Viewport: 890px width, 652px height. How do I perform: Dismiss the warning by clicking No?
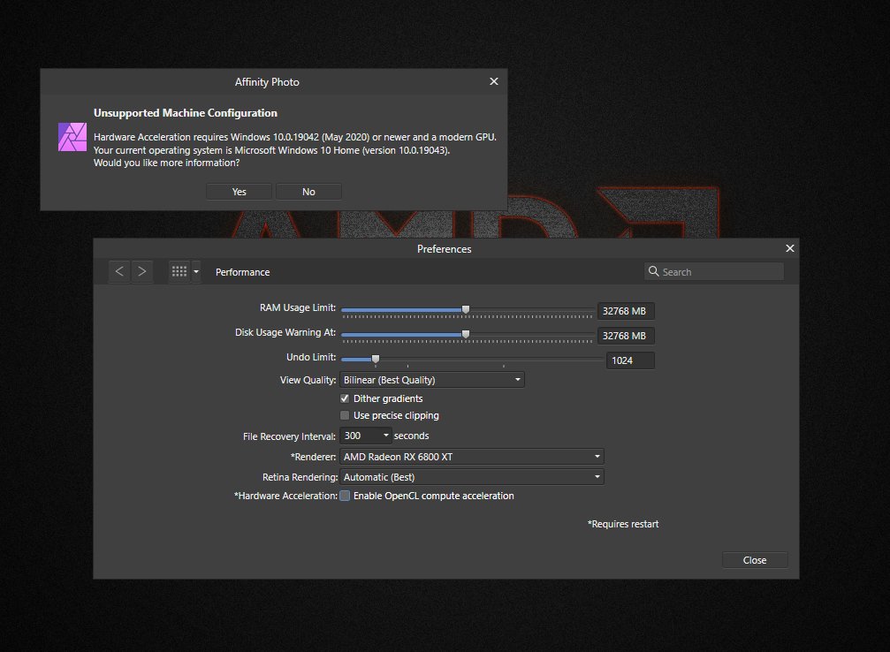(308, 191)
